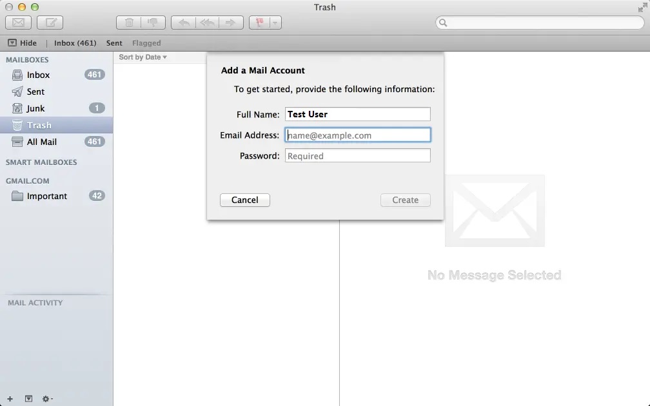650x406 pixels.
Task: Click the Compose new message icon
Action: [x=50, y=23]
